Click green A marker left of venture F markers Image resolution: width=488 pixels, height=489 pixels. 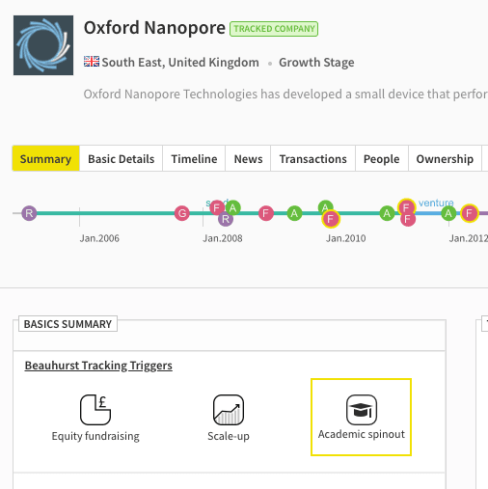387,213
